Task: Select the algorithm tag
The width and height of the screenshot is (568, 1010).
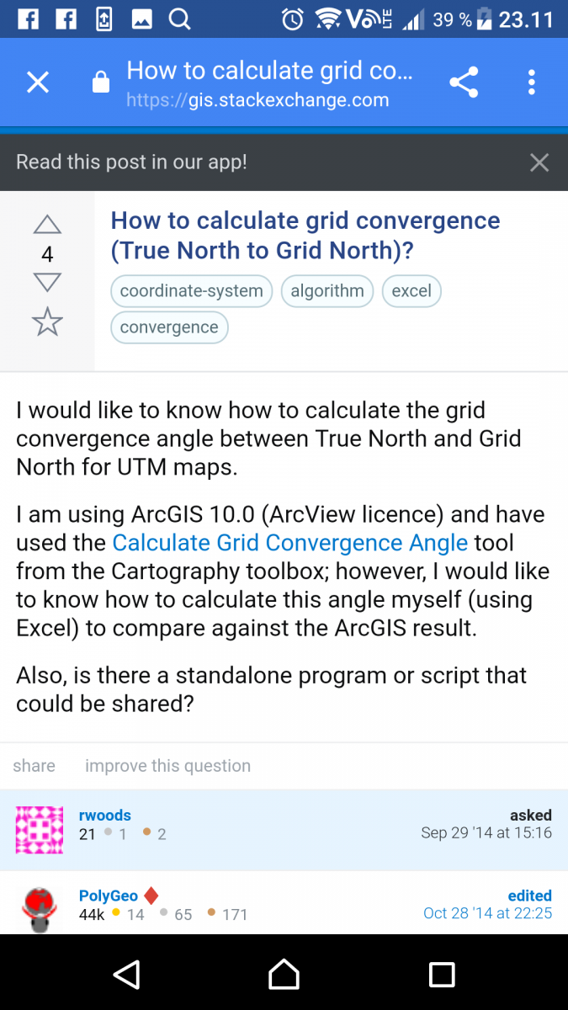Action: tap(327, 291)
